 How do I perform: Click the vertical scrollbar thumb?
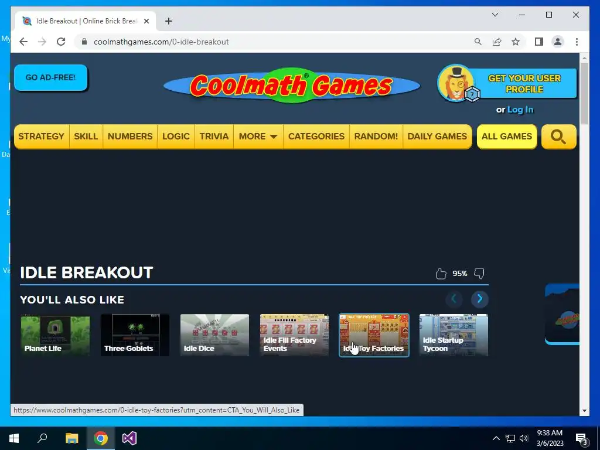click(584, 93)
